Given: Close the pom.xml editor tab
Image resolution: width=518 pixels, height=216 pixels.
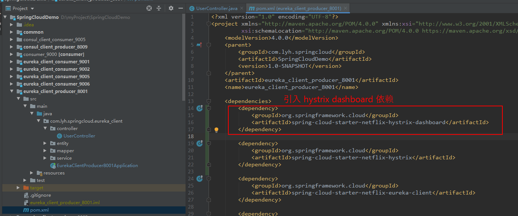Looking at the screenshot, I should click(x=346, y=8).
